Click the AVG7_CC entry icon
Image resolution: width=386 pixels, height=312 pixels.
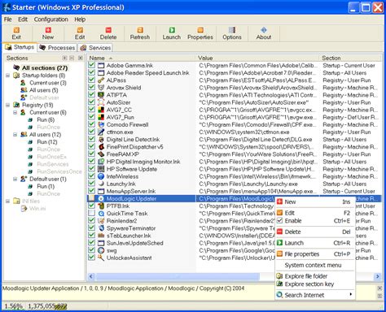(x=101, y=110)
